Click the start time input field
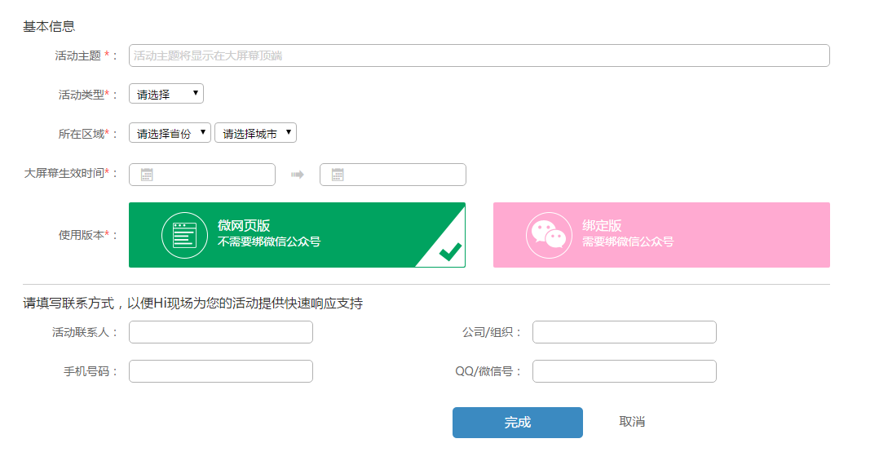Viewport: 879px width, 452px height. click(x=202, y=175)
